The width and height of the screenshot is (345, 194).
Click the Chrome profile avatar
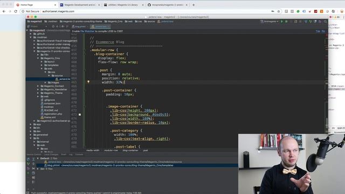[342, 11]
